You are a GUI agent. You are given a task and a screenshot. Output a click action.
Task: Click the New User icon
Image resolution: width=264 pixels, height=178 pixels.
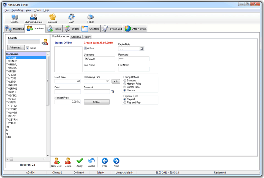pos(56,161)
